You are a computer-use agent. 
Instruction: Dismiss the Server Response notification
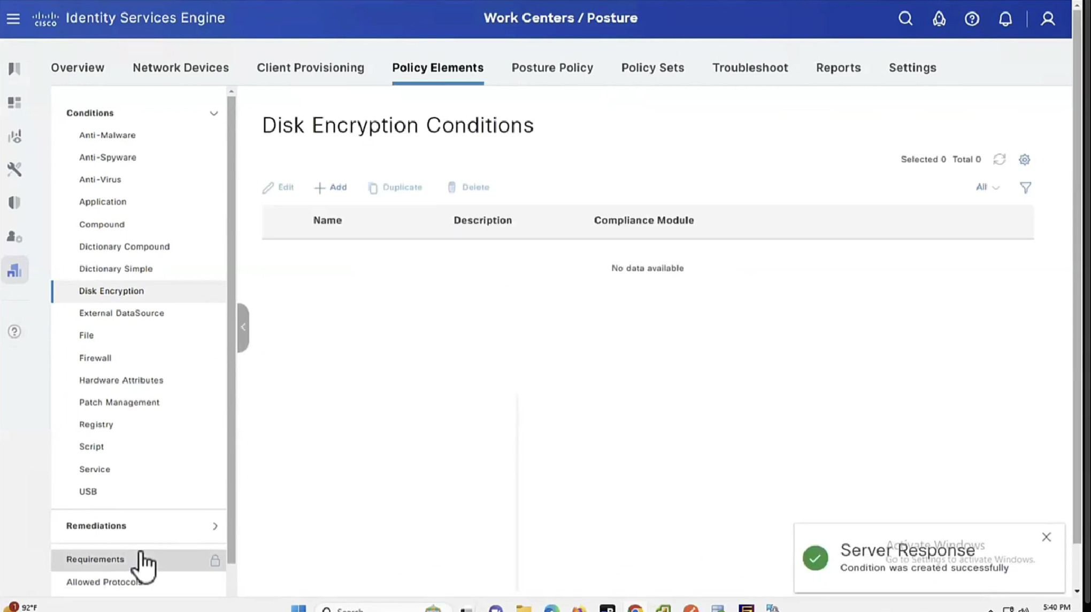(1046, 537)
